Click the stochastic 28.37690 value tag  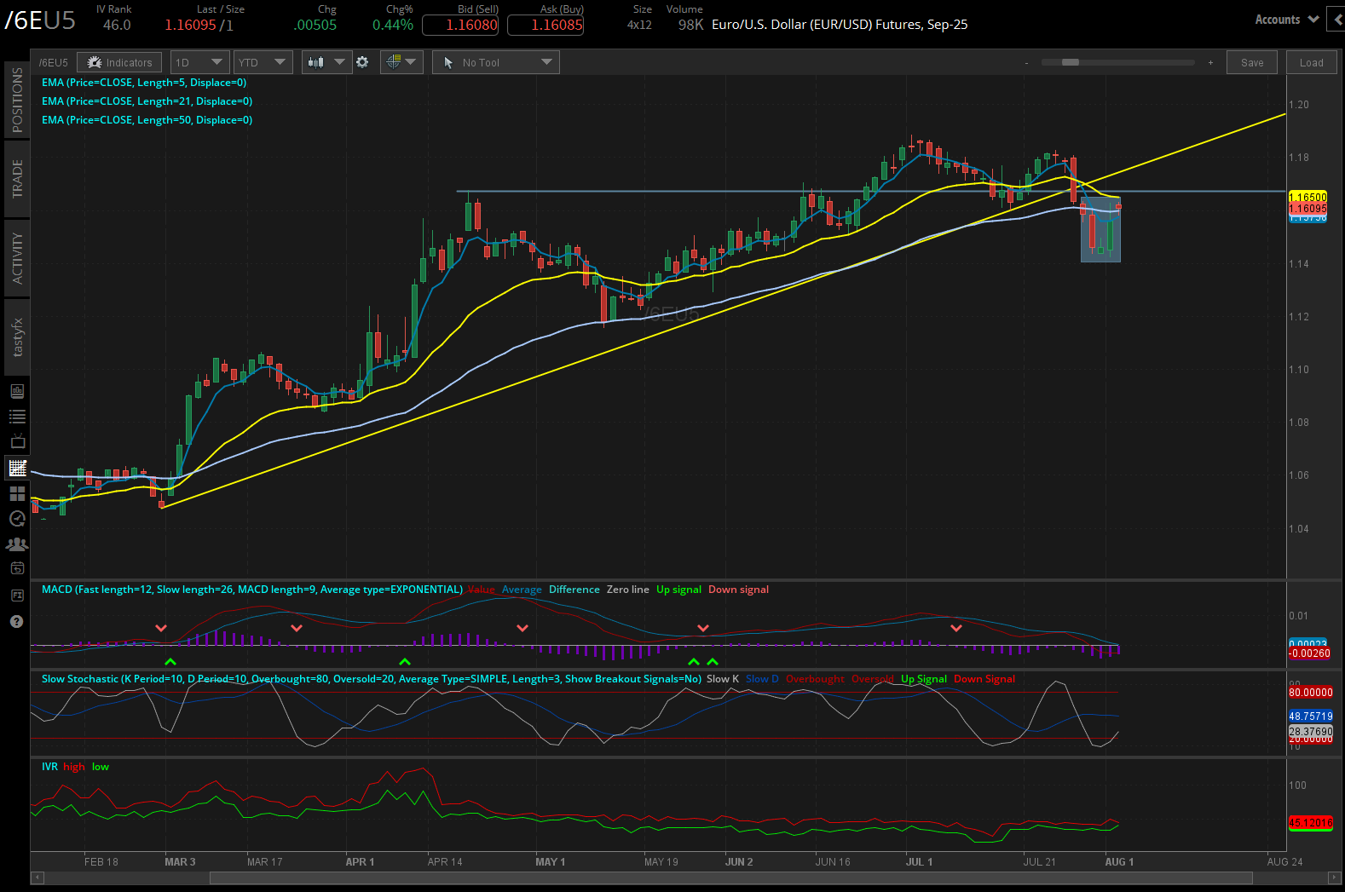[x=1311, y=732]
